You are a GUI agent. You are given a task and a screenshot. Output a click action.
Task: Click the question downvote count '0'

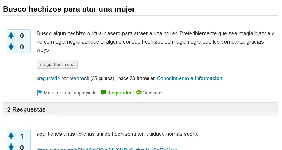click(x=22, y=47)
